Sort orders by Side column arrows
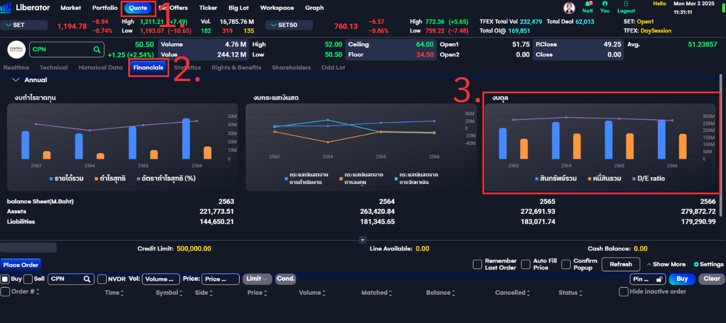 (x=212, y=293)
